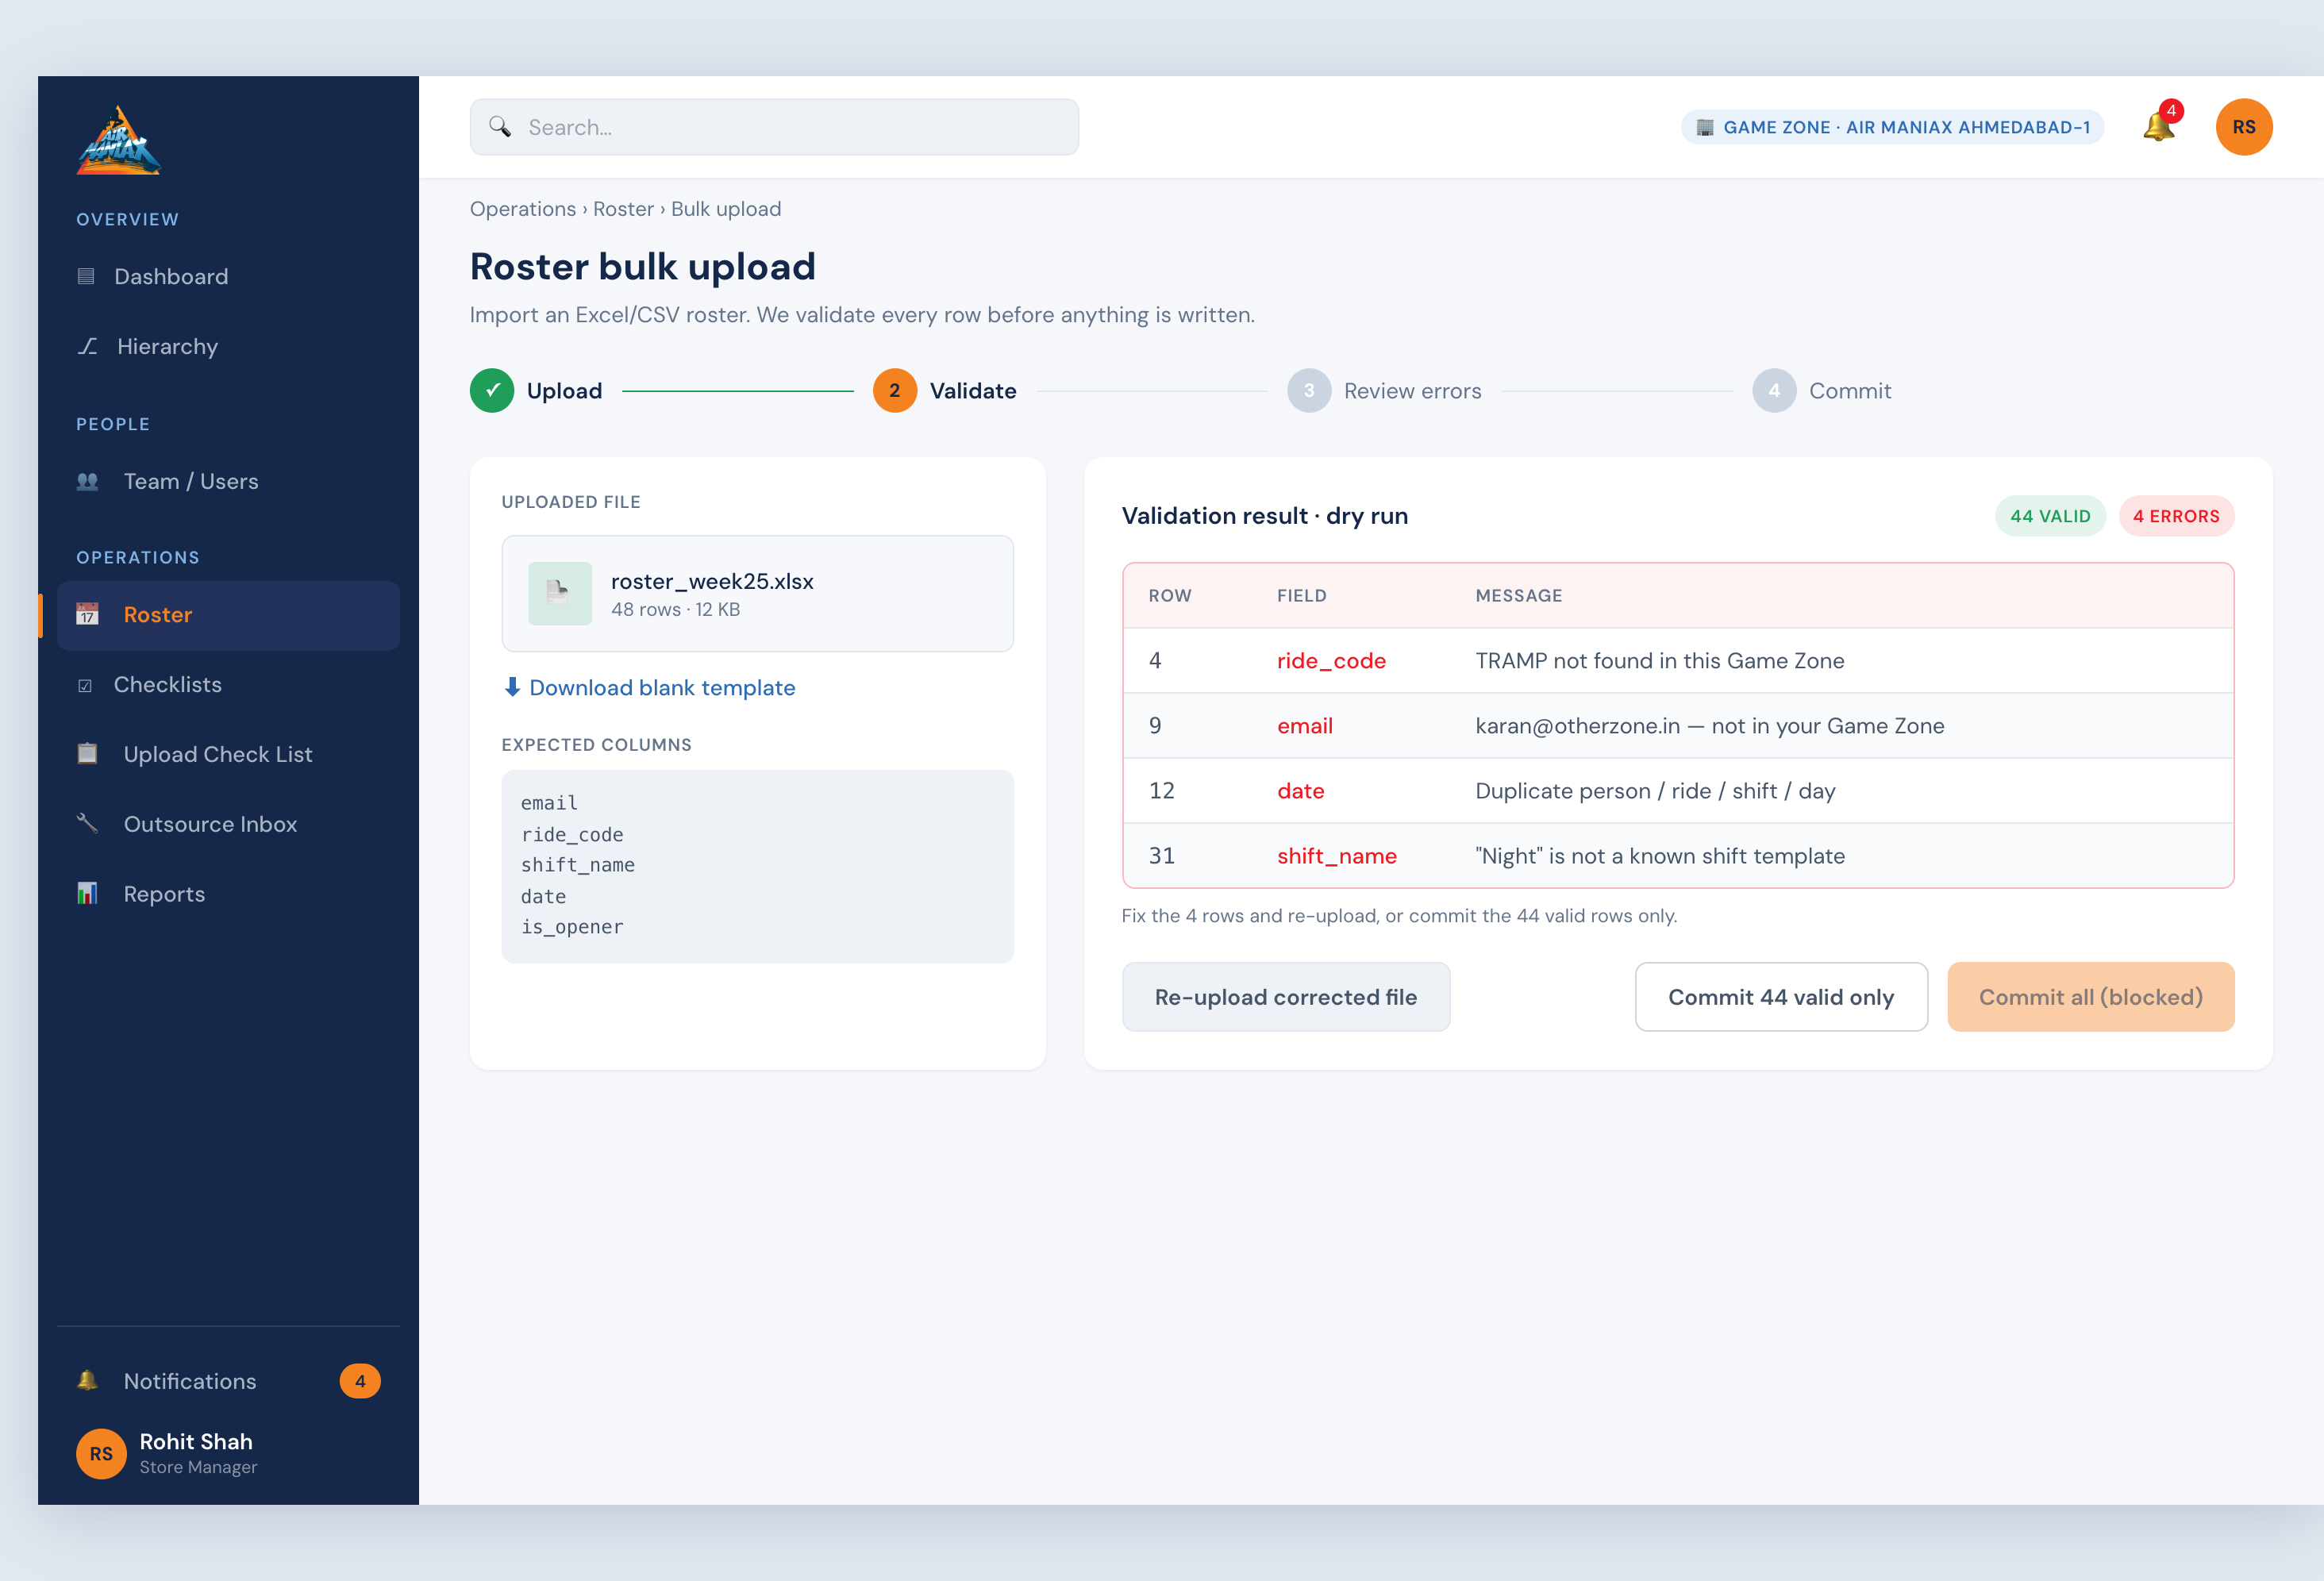Viewport: 2324px width, 1581px height.
Task: Click the shift_name error field in row 31
Action: [x=1337, y=855]
